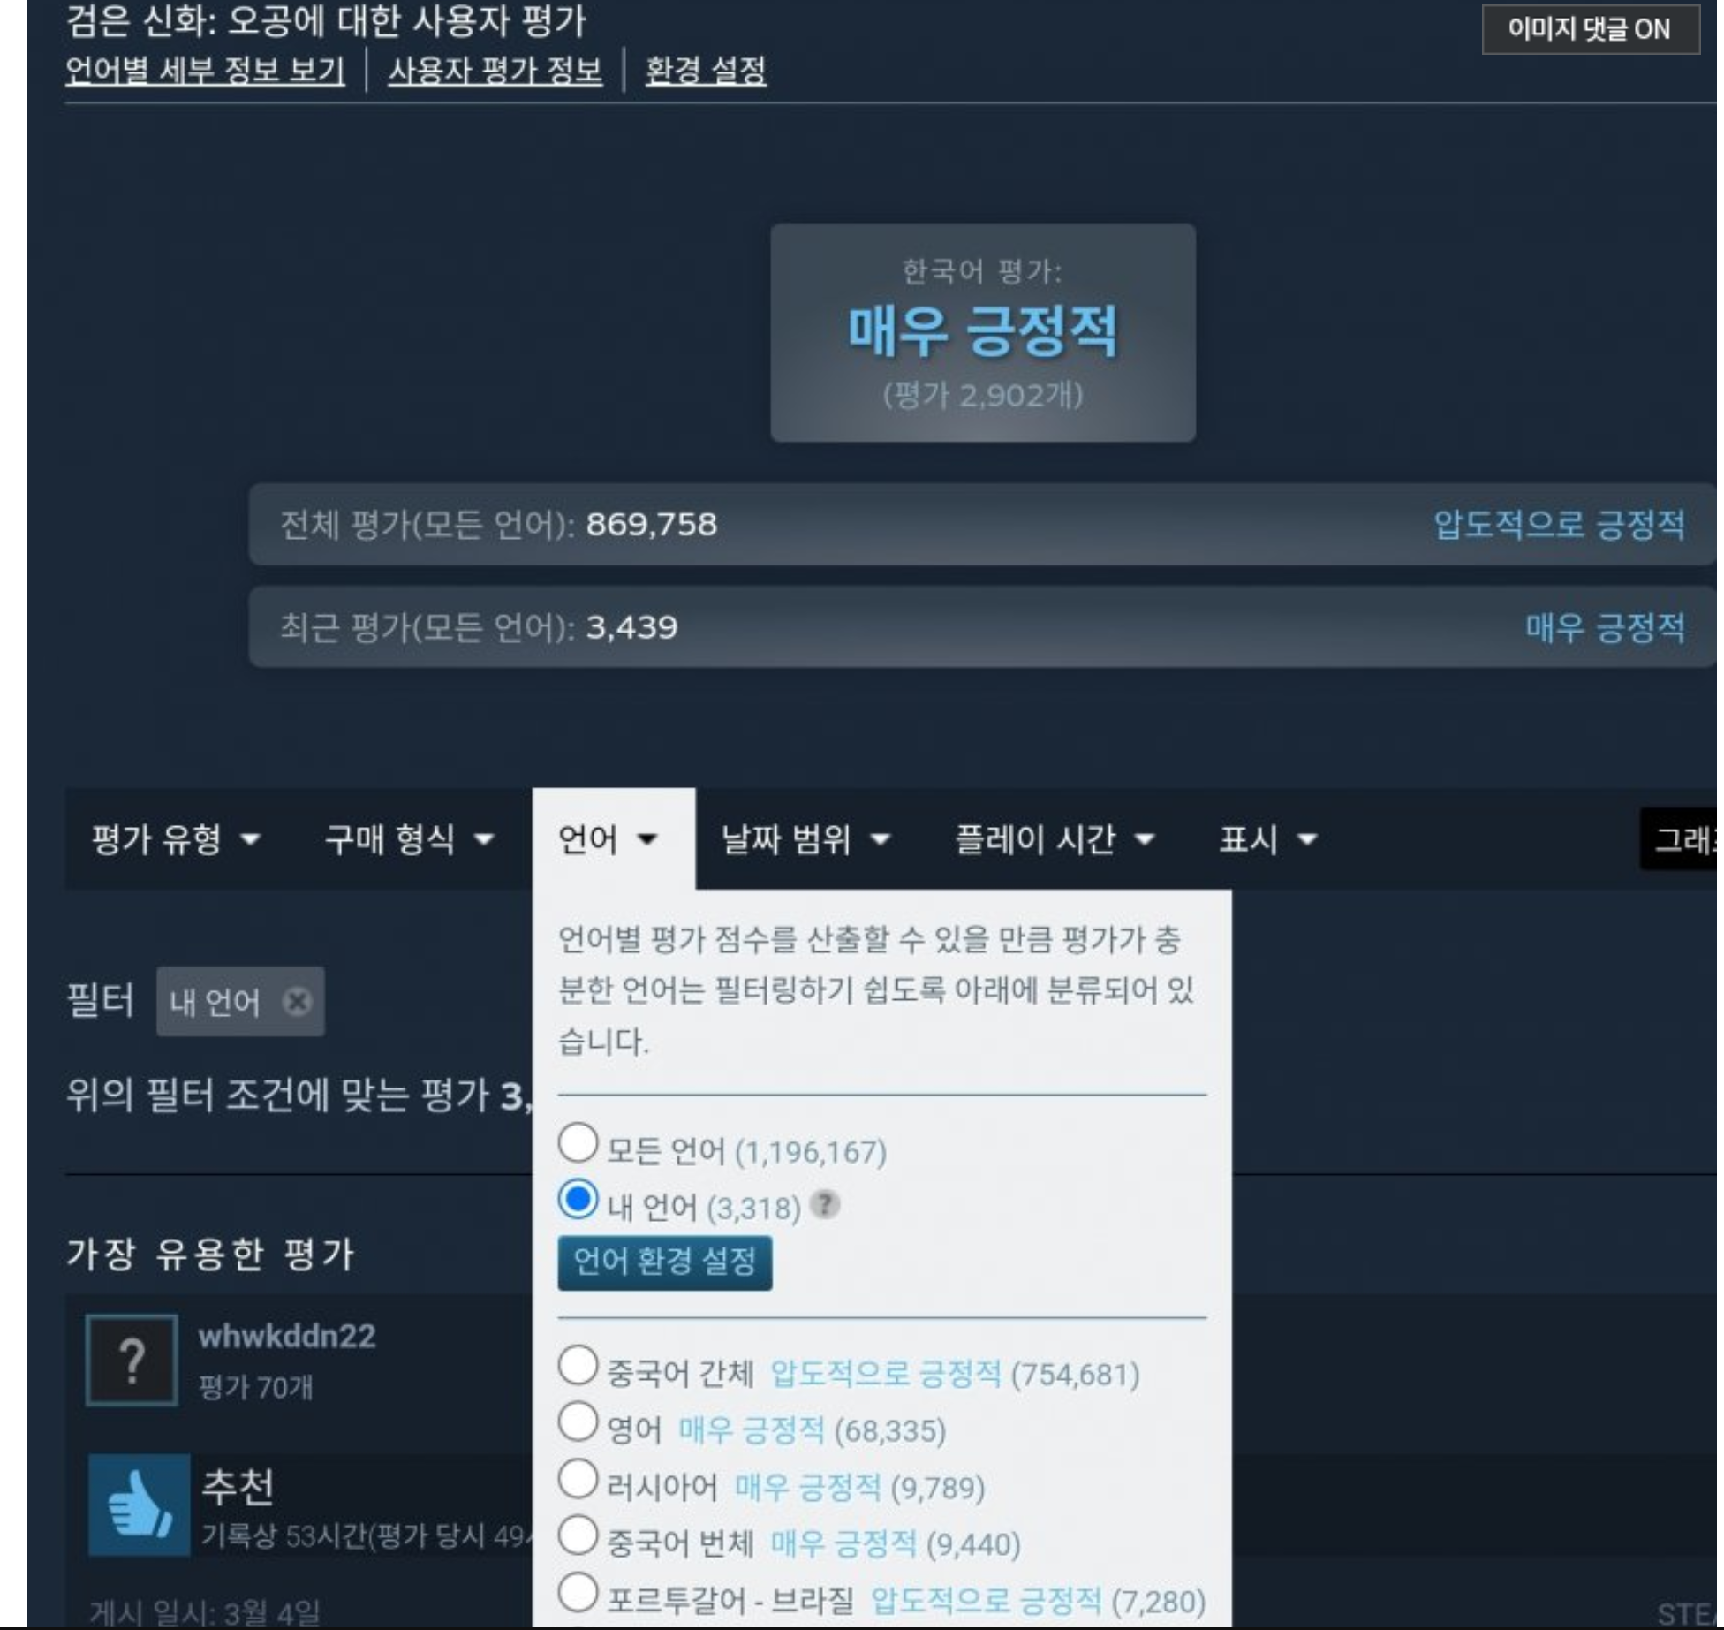
Task: Open the 환경 설정 link
Action: pos(705,70)
